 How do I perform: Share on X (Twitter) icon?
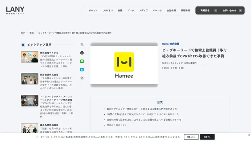click(x=82, y=44)
